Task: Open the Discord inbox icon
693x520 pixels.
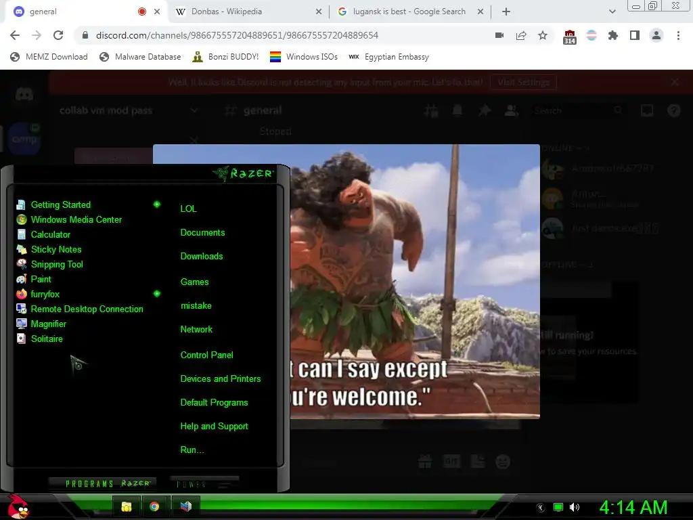Action: point(646,110)
